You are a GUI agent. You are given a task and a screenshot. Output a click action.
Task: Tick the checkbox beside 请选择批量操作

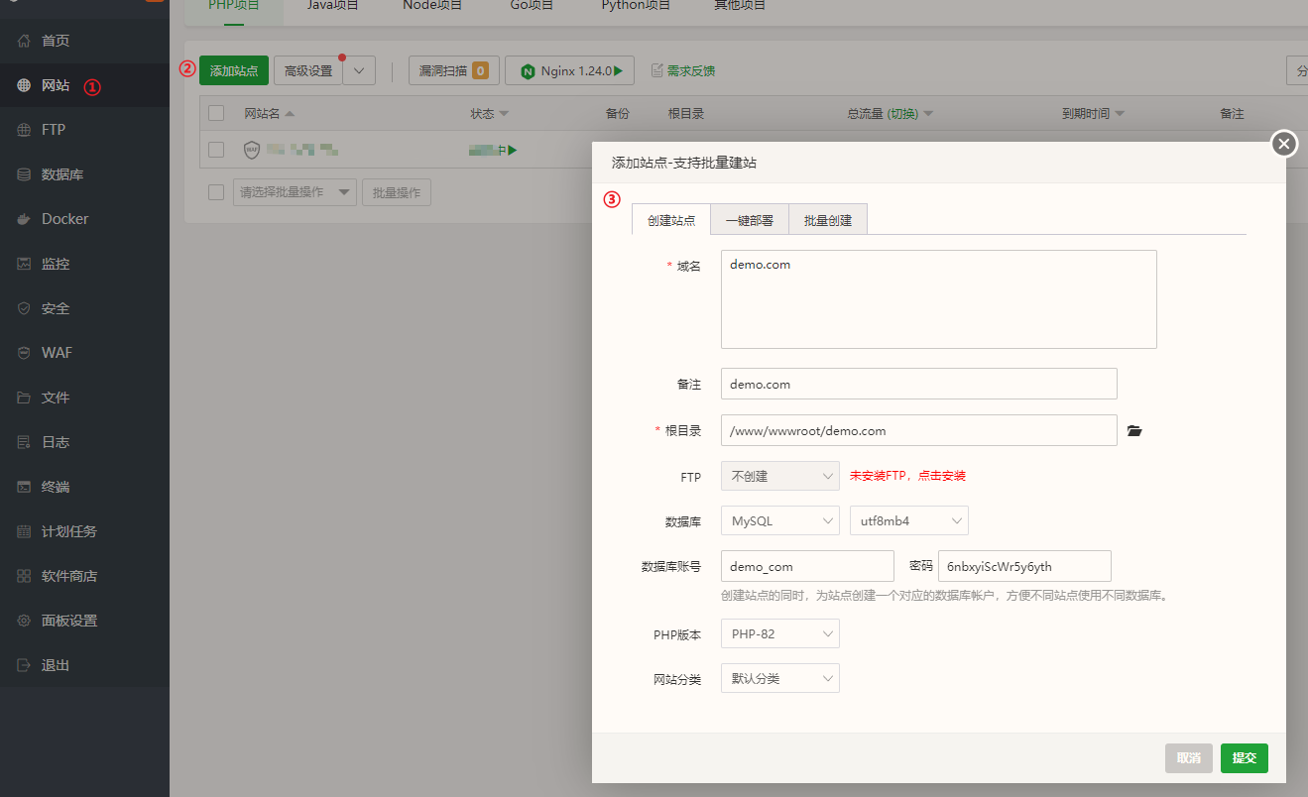(x=216, y=191)
